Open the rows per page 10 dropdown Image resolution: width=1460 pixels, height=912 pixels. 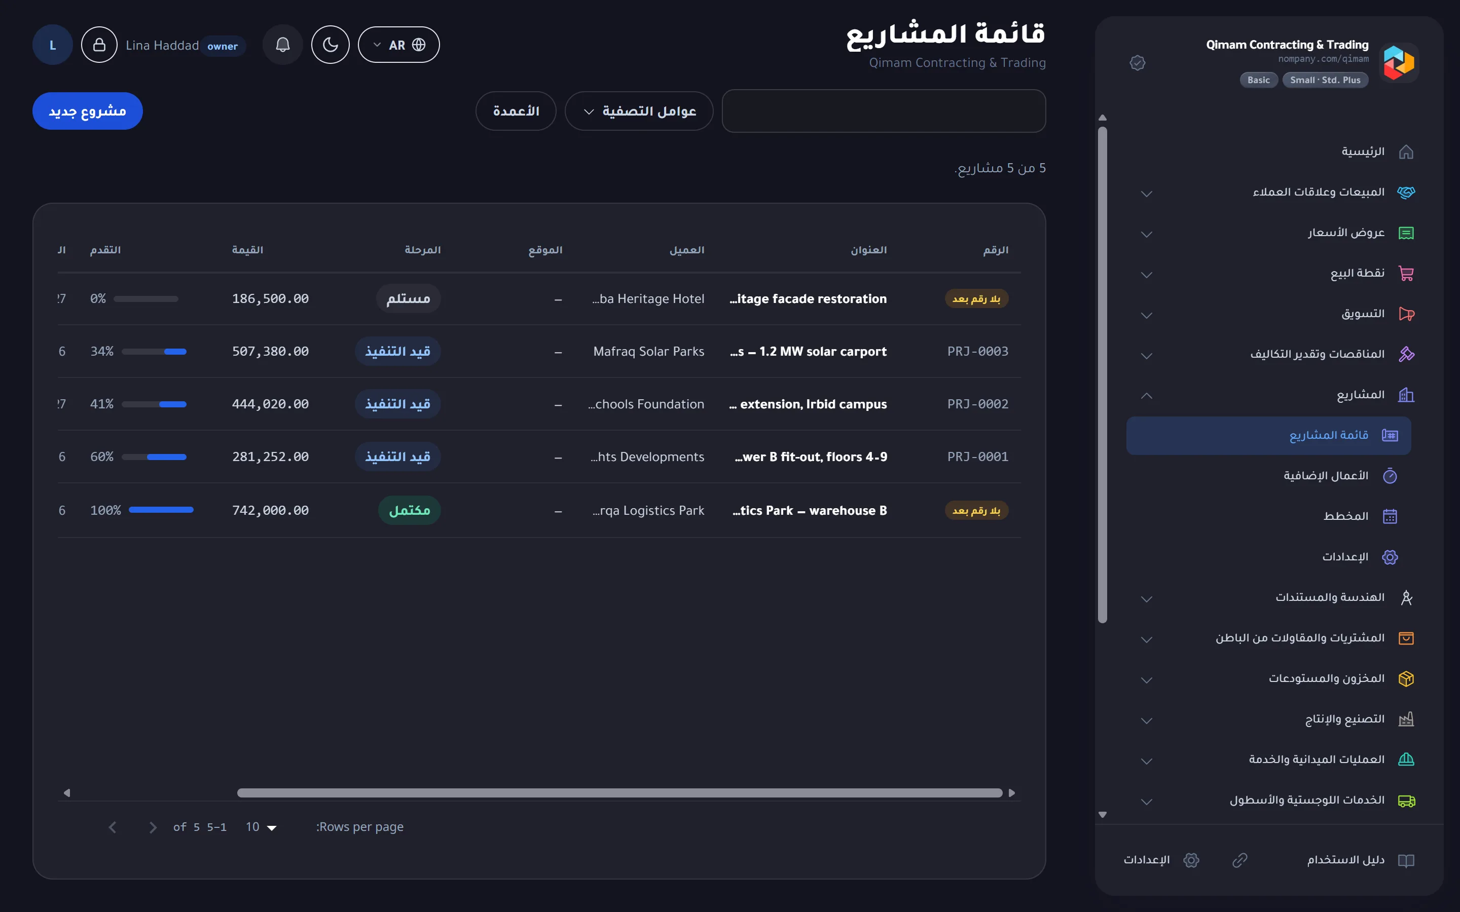(261, 827)
